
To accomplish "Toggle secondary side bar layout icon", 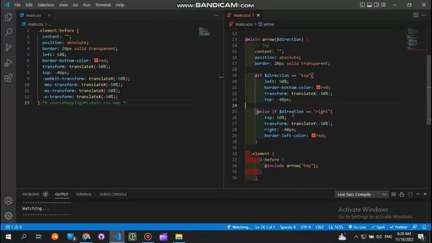I will pyautogui.click(x=377, y=5).
